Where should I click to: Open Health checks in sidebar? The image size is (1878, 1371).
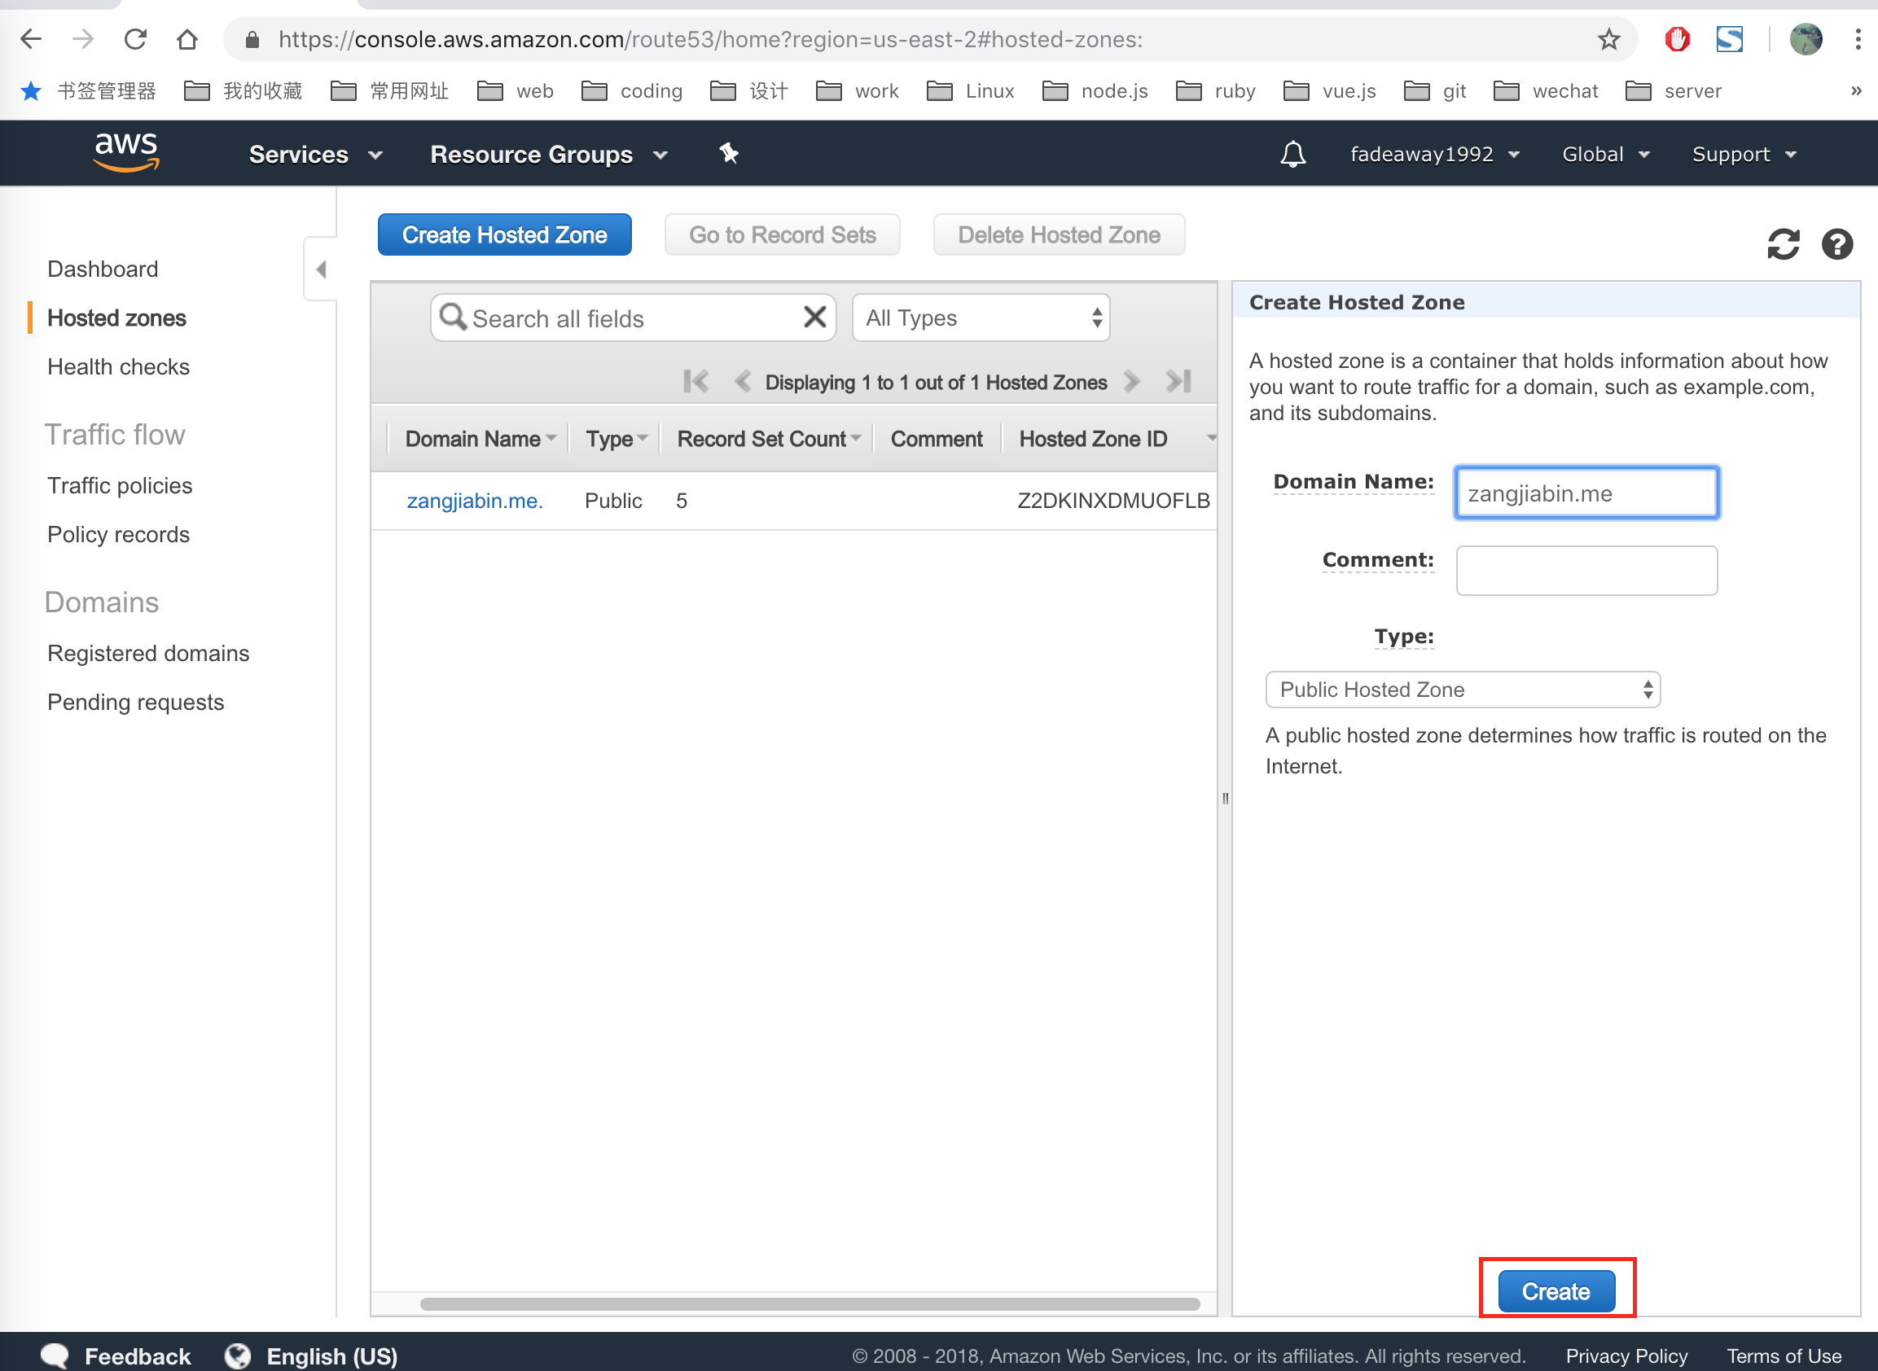[x=118, y=367]
